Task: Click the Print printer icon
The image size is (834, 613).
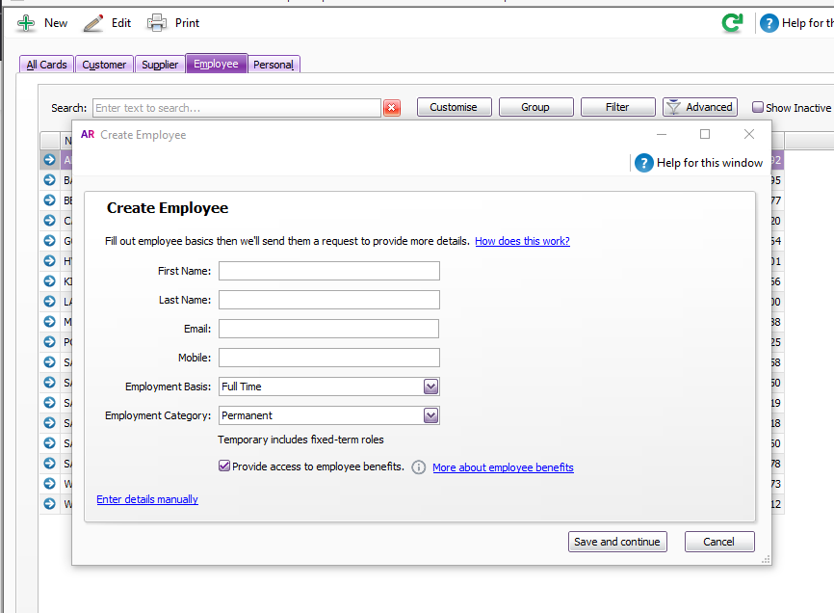Action: (x=157, y=23)
